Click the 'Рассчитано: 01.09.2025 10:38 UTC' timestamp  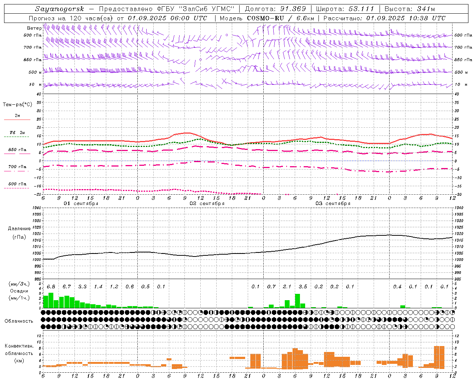tap(384, 18)
